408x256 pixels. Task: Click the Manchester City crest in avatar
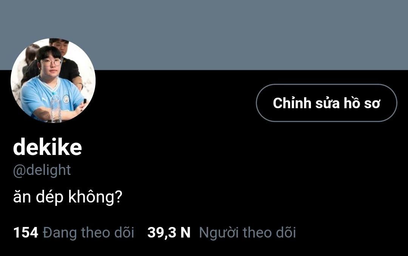(x=66, y=99)
